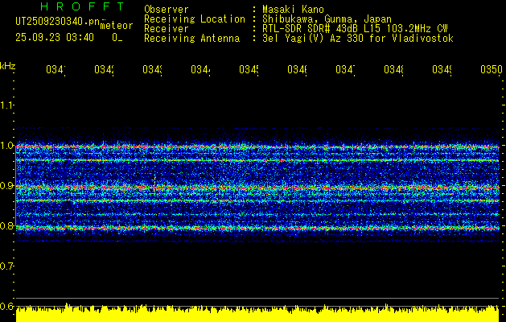This screenshot has width=506, height=322.
Task: Click the Receiving Antenna field label
Action: coord(191,39)
